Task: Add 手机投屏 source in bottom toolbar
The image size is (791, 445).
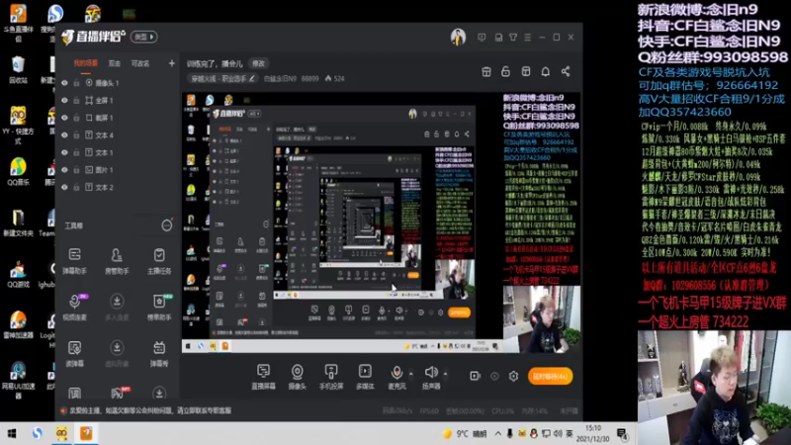Action: click(x=331, y=377)
